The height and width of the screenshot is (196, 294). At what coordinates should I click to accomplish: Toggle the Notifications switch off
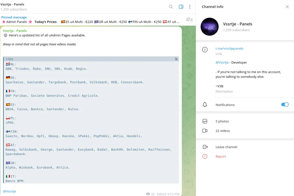(x=285, y=105)
